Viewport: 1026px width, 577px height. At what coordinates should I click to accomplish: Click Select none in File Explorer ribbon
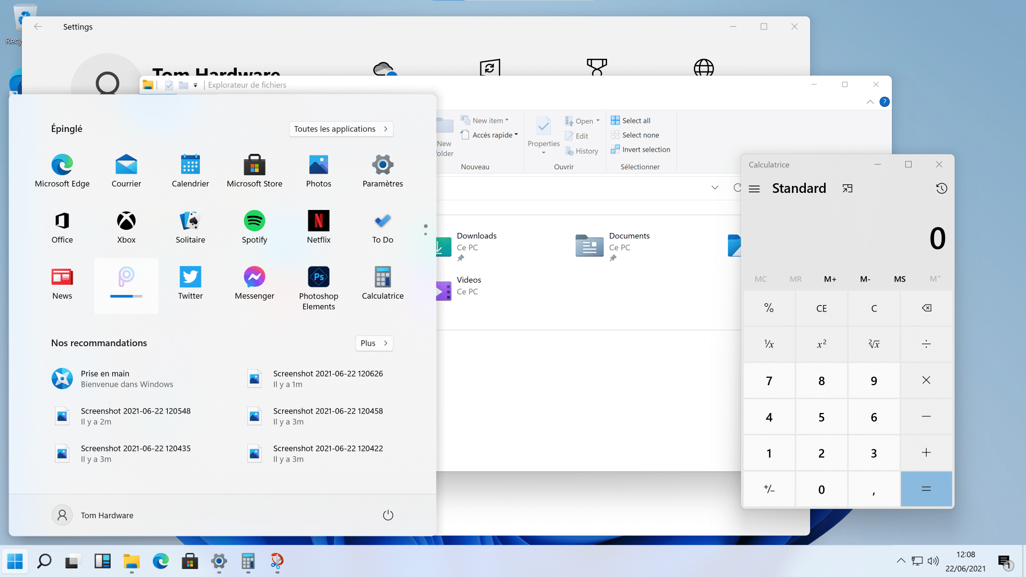(635, 135)
